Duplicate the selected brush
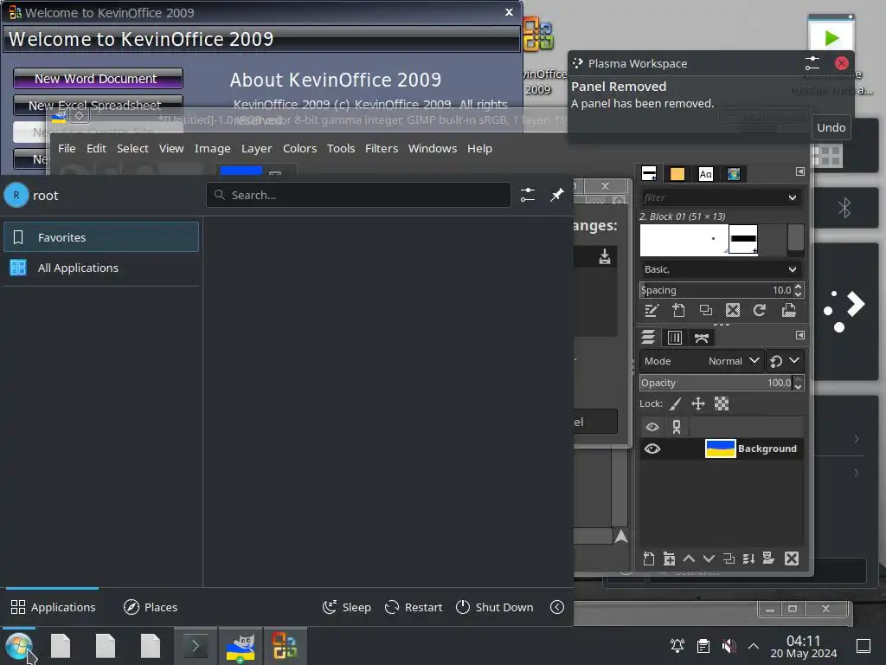The width and height of the screenshot is (886, 665). coord(706,310)
